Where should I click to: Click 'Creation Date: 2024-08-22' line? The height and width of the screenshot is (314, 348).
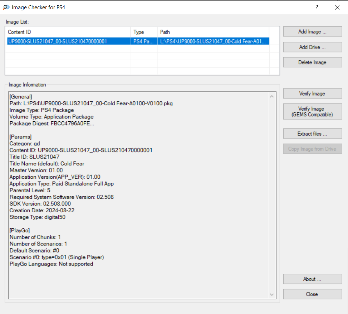coord(42,211)
